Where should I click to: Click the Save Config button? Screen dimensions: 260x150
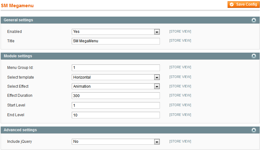(x=243, y=4)
